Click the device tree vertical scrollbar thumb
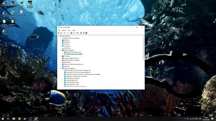The width and height of the screenshot is (216, 121). pos(143,48)
